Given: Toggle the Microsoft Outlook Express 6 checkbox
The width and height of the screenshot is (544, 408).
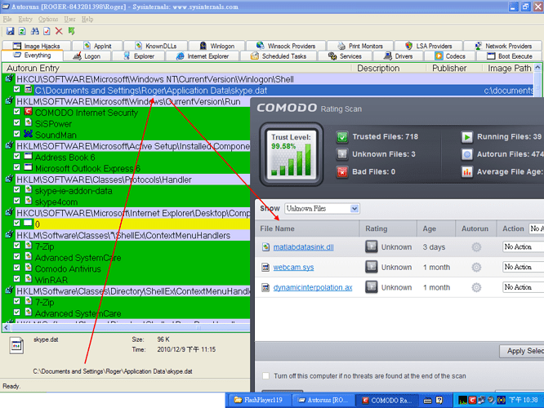Looking at the screenshot, I should click(16, 167).
